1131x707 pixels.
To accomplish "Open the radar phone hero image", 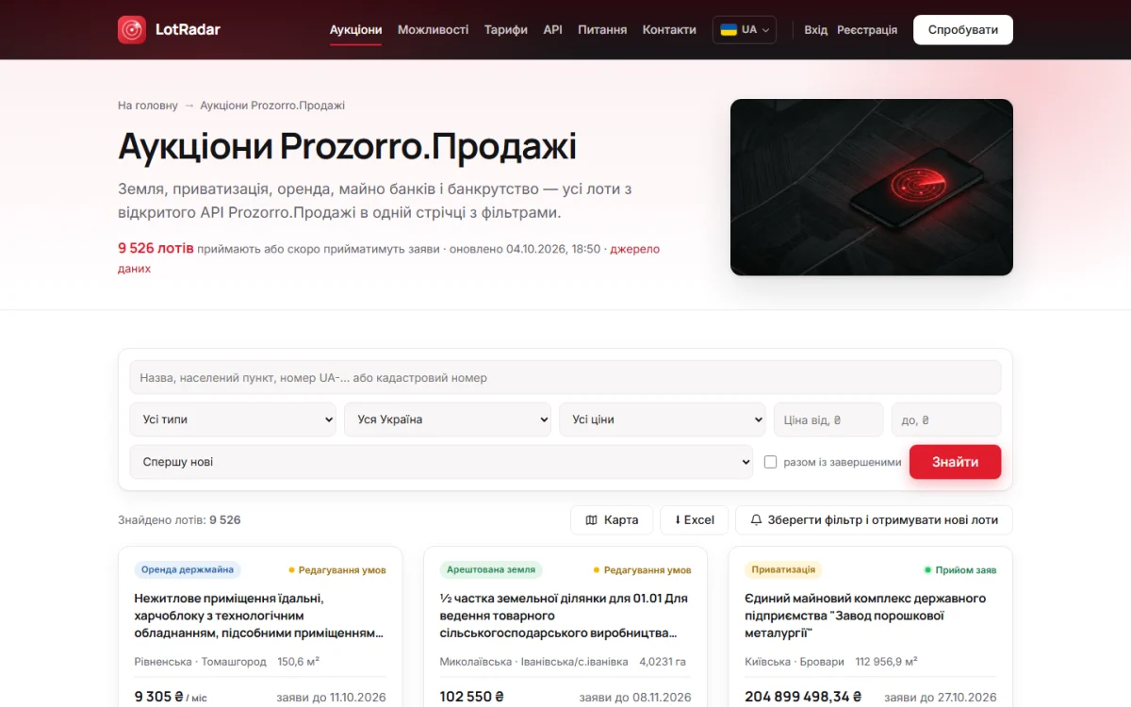I will (872, 188).
